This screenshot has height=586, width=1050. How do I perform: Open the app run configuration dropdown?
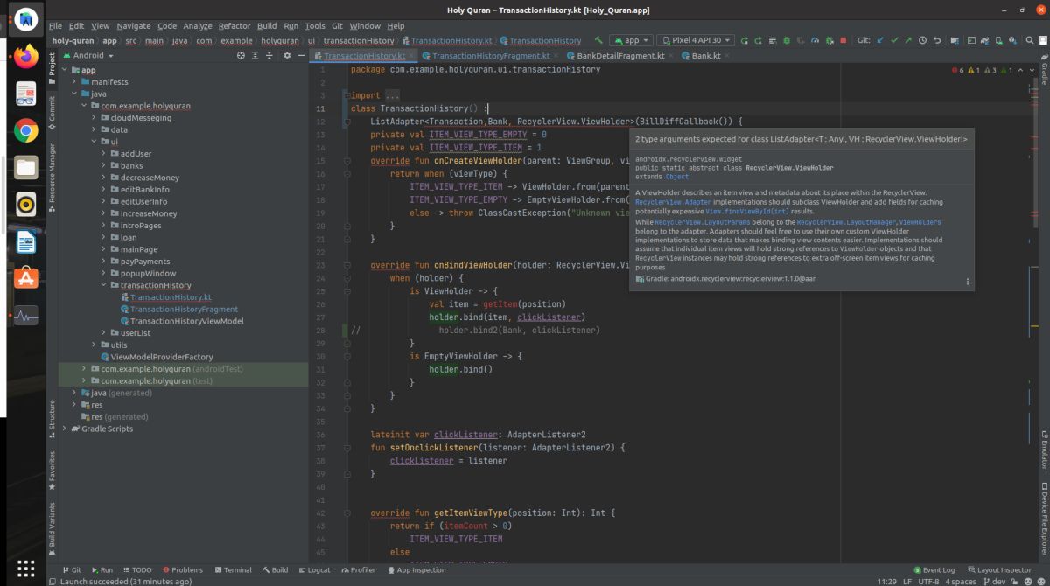click(x=631, y=40)
